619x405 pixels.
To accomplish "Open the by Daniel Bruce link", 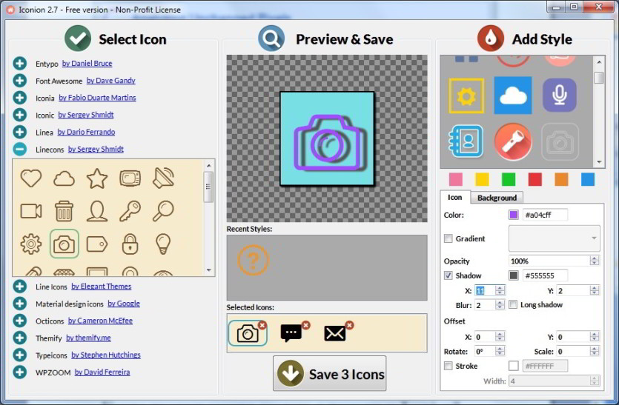I will (x=87, y=64).
